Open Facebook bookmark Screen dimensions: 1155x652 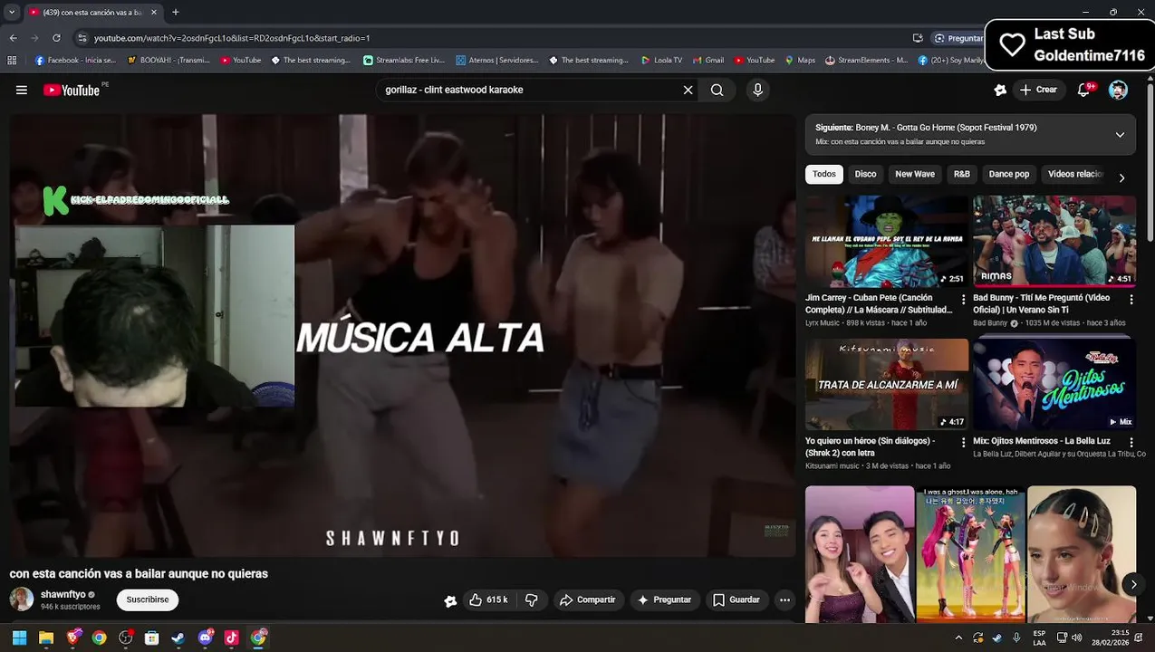click(75, 61)
